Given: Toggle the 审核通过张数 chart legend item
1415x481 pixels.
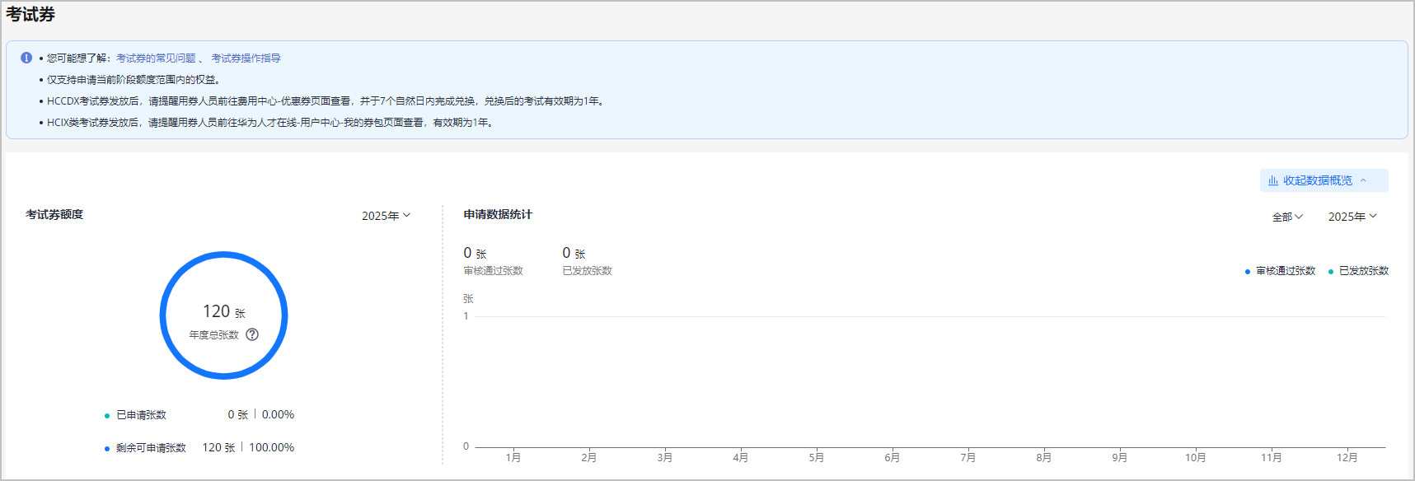Looking at the screenshot, I should tap(1280, 271).
